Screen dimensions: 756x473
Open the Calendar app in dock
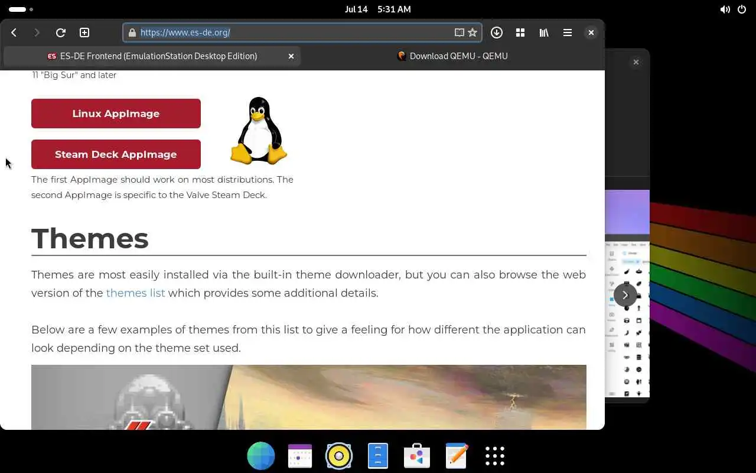click(300, 456)
